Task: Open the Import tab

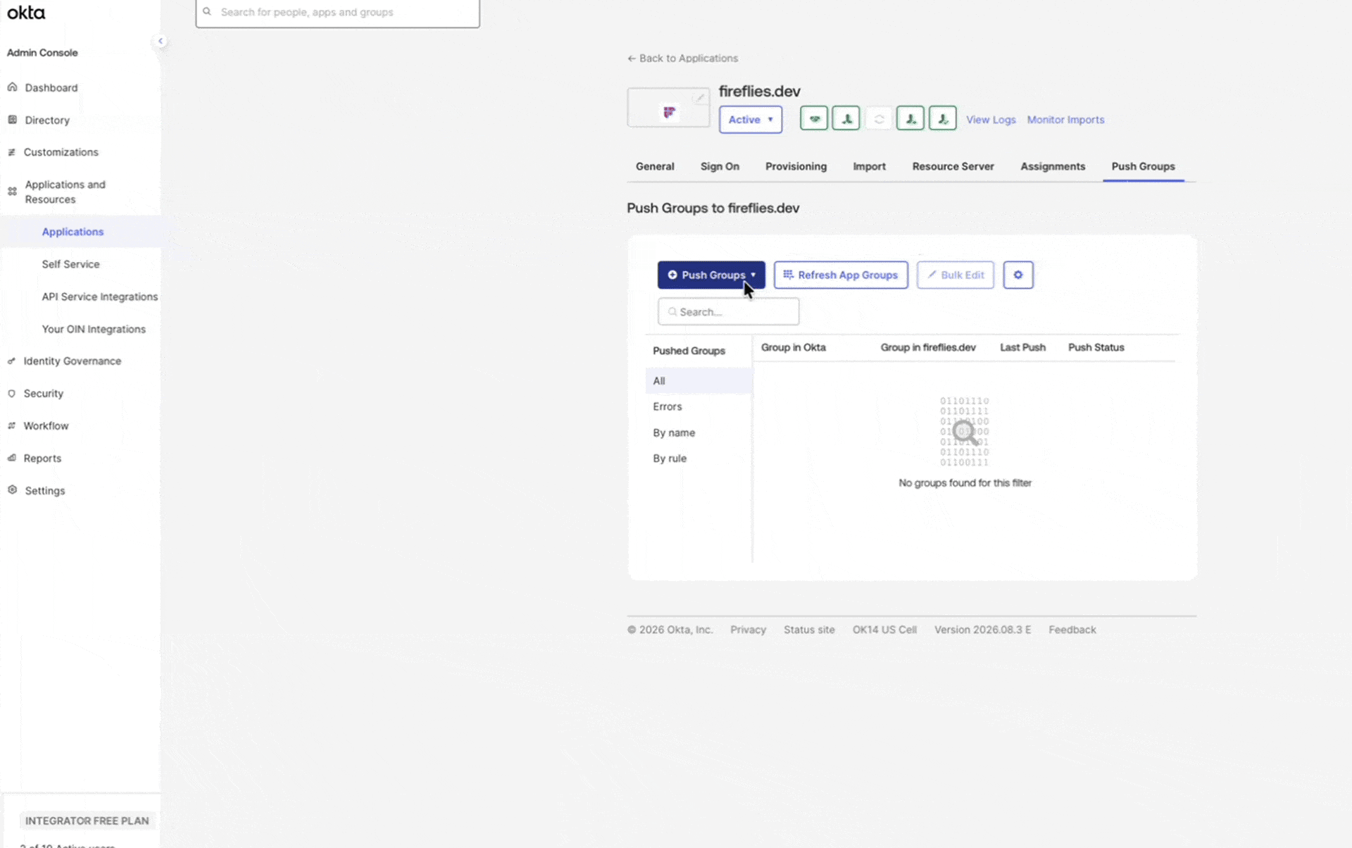Action: pyautogui.click(x=869, y=166)
